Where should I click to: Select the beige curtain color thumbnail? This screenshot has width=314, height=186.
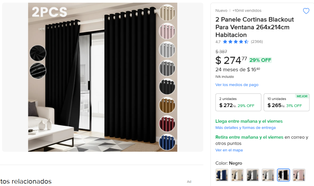[x=237, y=175]
